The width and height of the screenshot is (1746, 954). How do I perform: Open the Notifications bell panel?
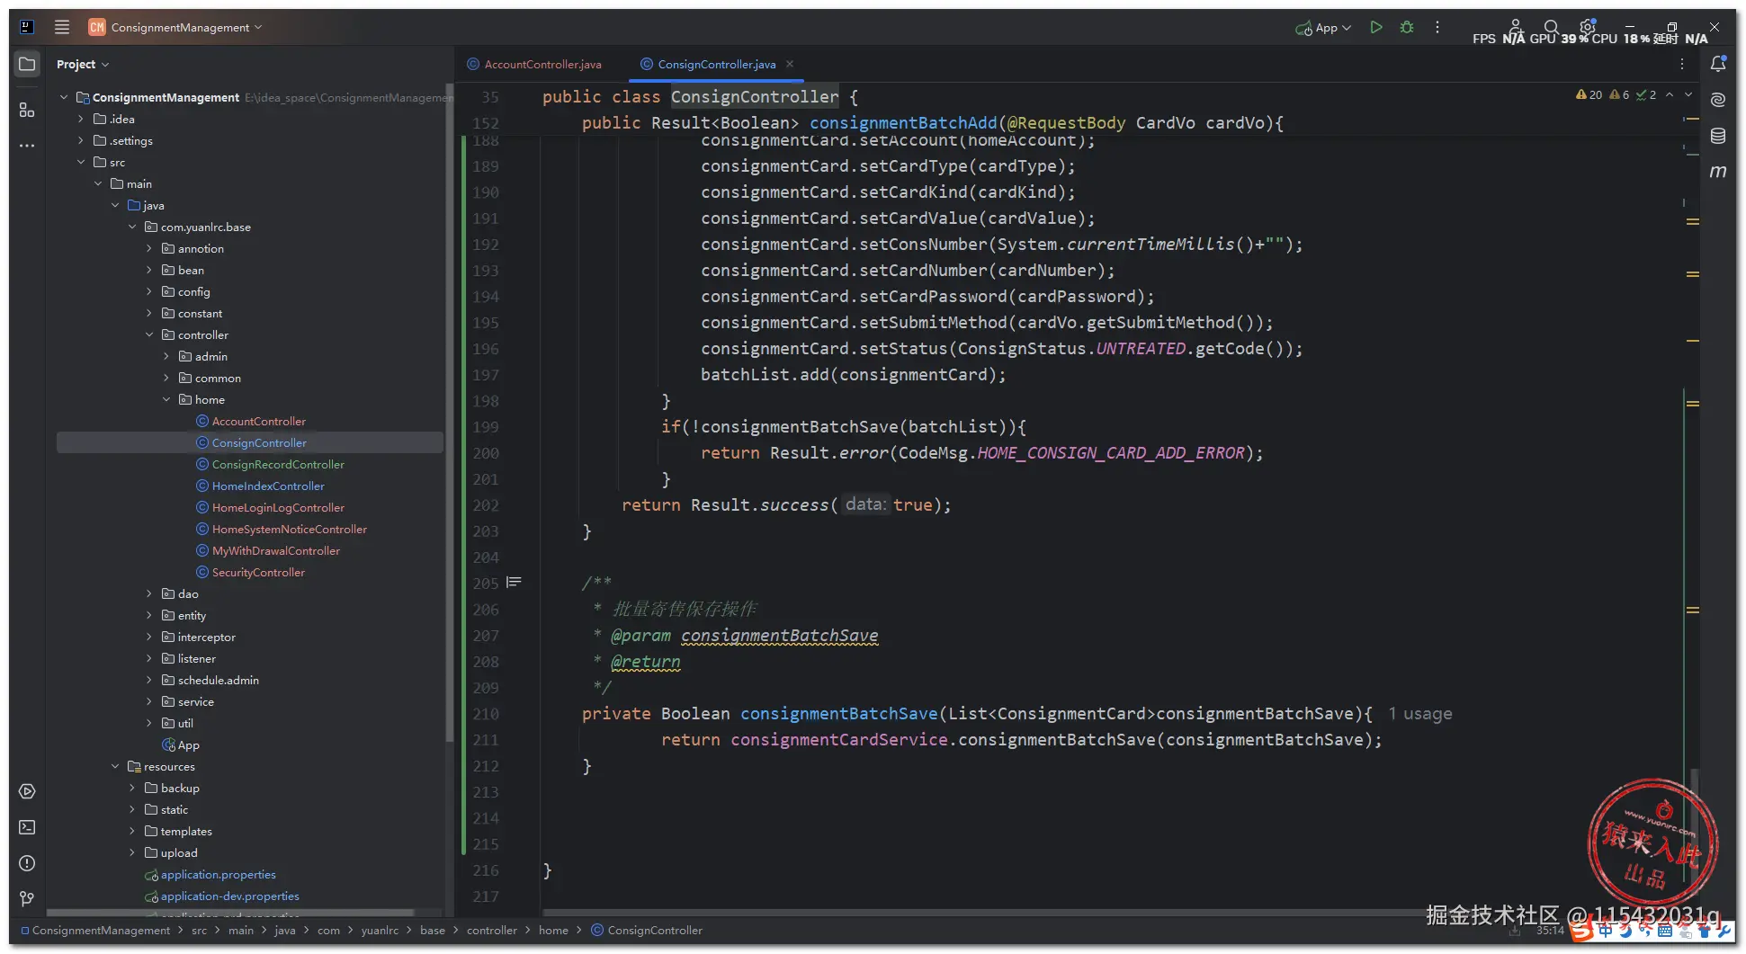click(x=1718, y=64)
